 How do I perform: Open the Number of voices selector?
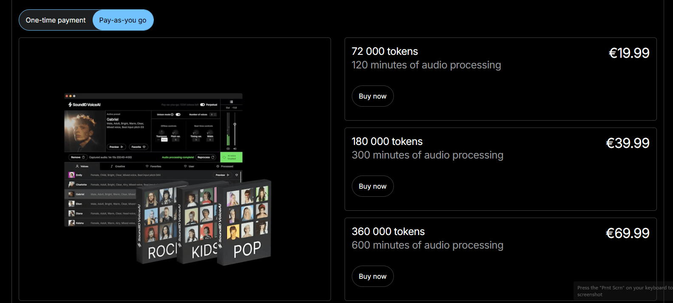click(x=213, y=114)
